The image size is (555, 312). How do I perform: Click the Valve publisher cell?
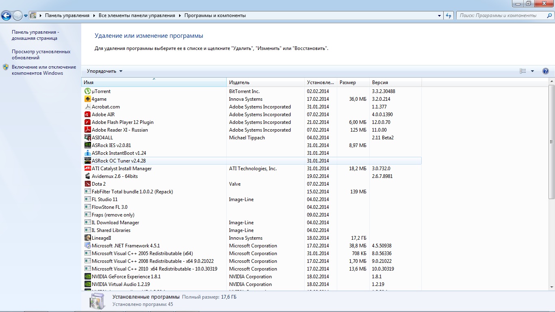pyautogui.click(x=235, y=184)
